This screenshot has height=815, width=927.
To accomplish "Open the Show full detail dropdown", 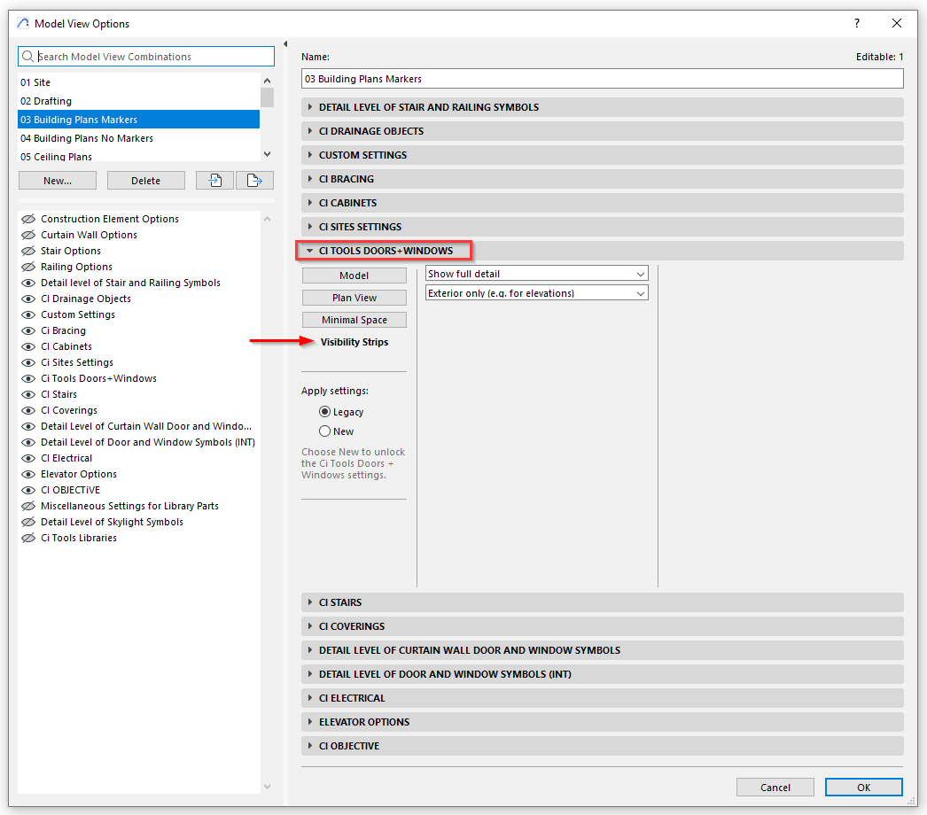I will [537, 274].
